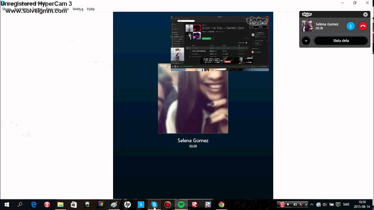Open the Verktyg menu

(78, 9)
